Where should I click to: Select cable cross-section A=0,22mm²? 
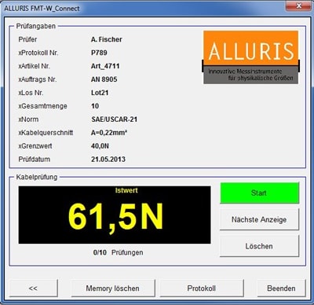pos(109,133)
